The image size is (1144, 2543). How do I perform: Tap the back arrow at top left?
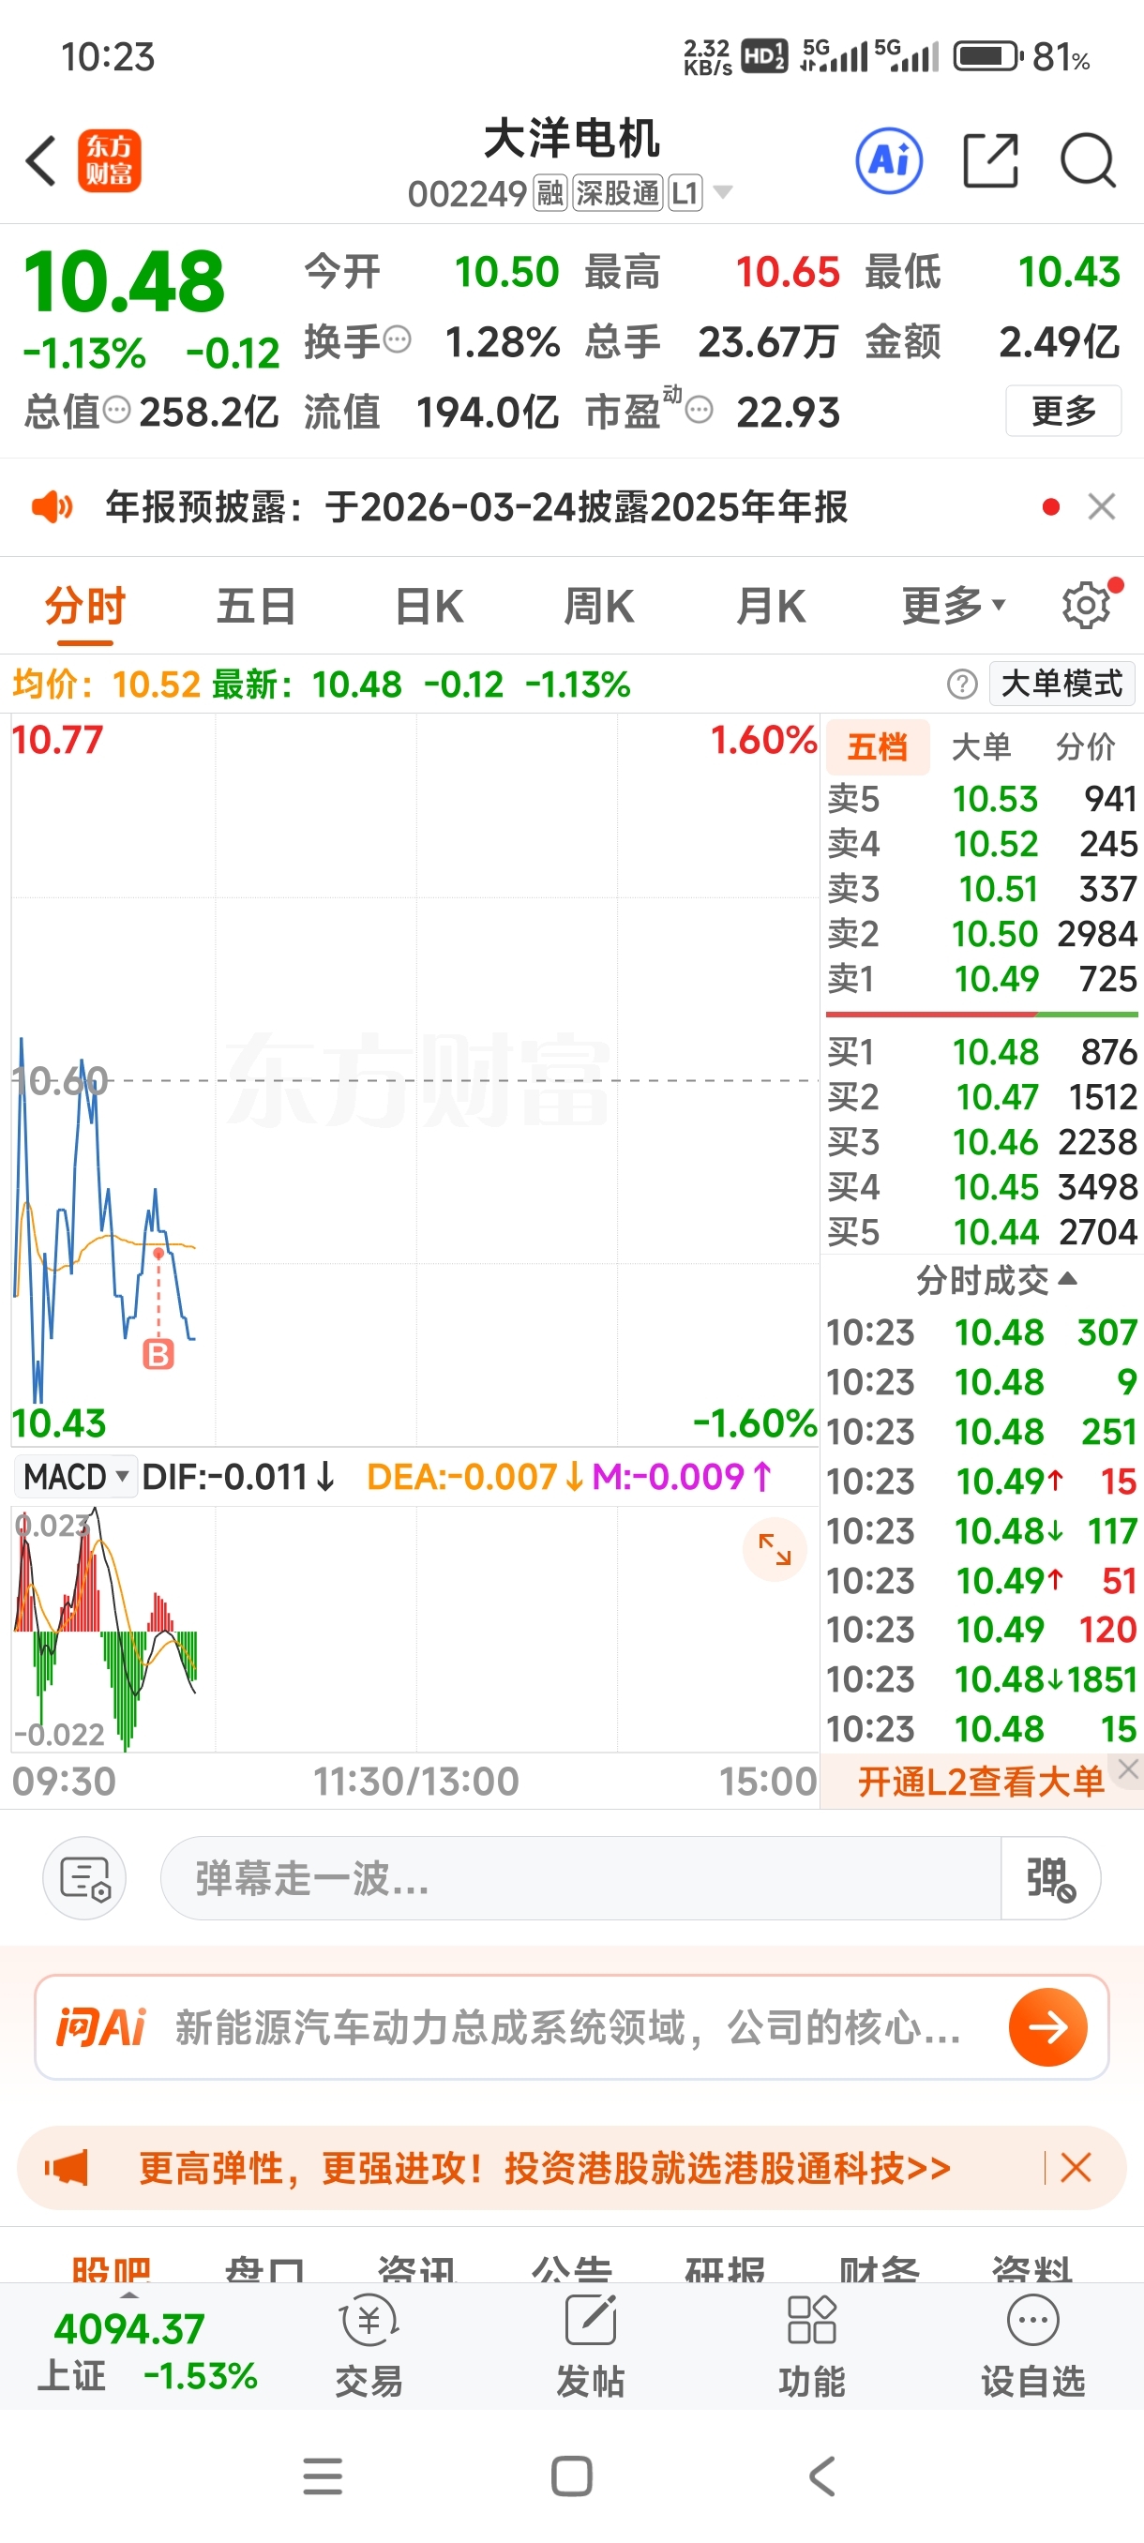coord(40,160)
